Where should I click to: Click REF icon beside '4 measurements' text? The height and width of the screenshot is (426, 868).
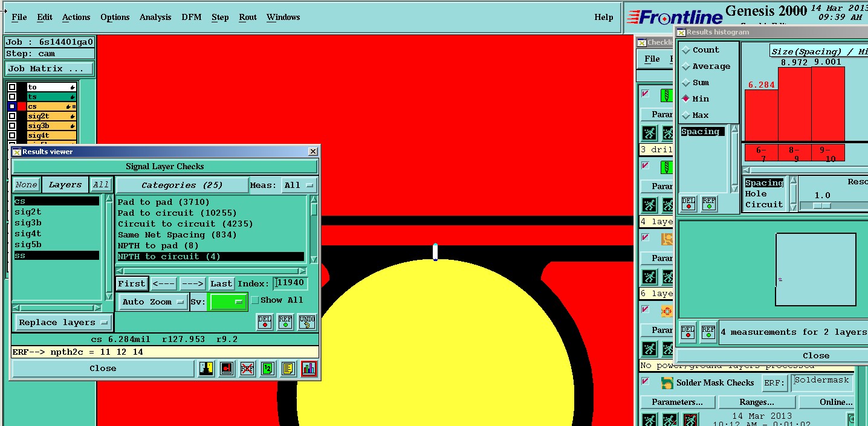[x=708, y=332]
